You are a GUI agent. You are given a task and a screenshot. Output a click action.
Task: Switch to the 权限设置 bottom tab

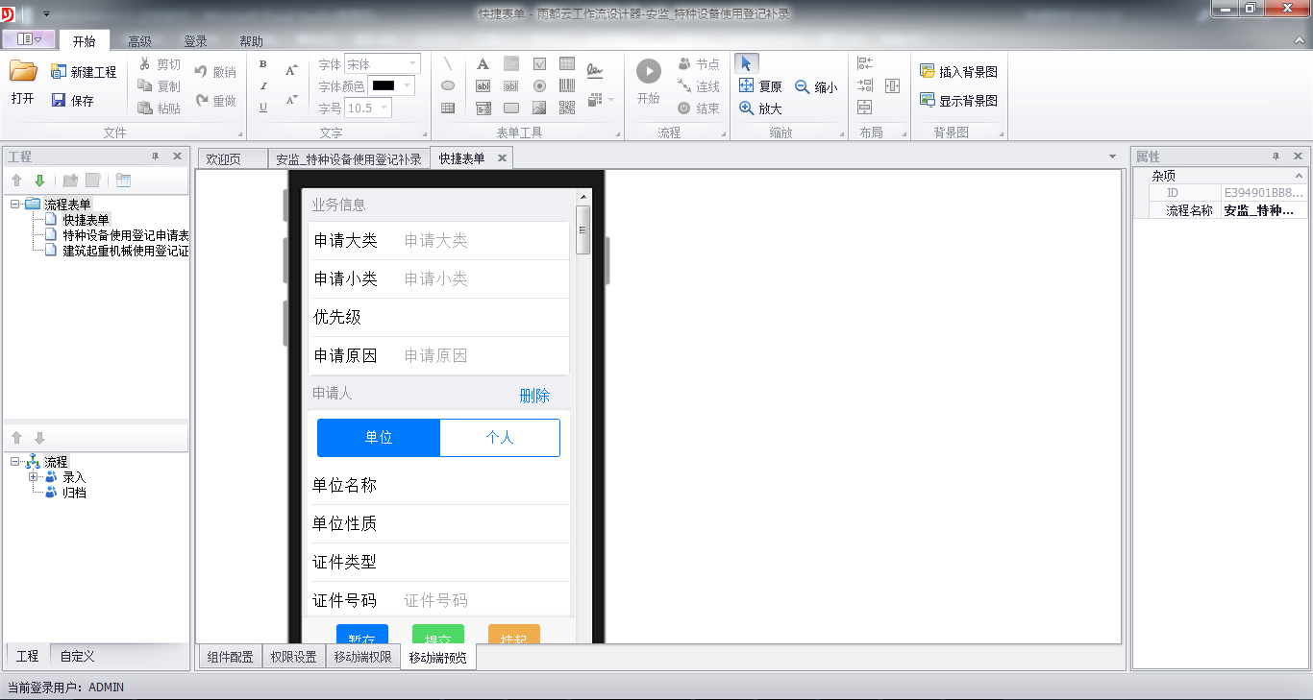coord(293,657)
